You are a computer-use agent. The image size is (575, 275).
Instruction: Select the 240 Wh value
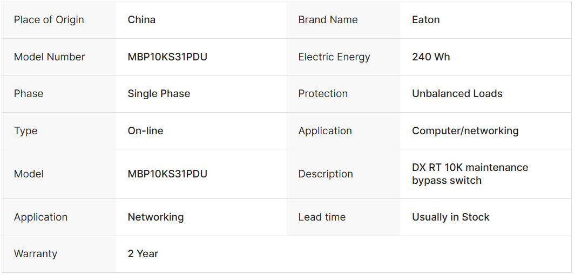tap(431, 57)
